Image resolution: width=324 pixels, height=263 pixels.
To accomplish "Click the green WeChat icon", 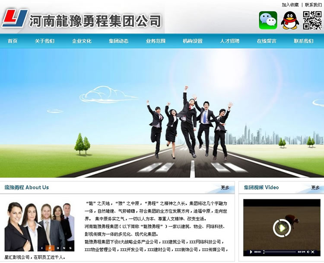I will pos(268,20).
